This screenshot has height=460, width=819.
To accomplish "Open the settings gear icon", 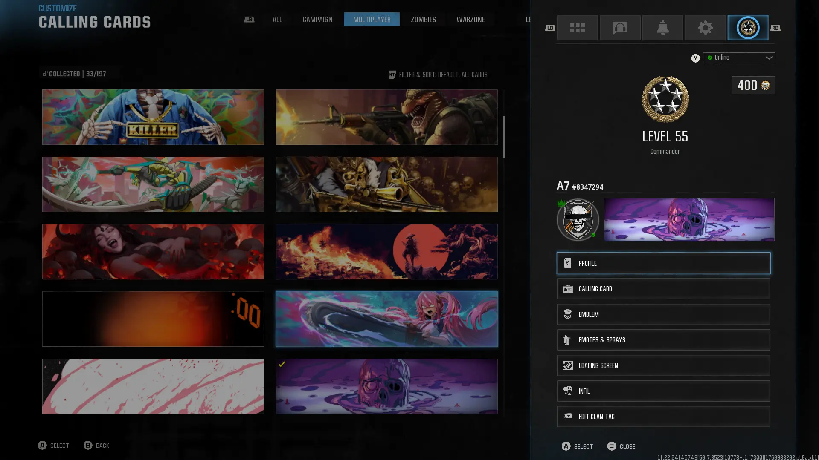I will [x=705, y=28].
